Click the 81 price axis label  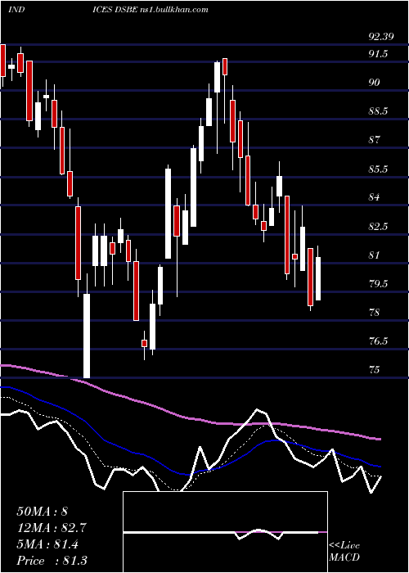tap(374, 255)
